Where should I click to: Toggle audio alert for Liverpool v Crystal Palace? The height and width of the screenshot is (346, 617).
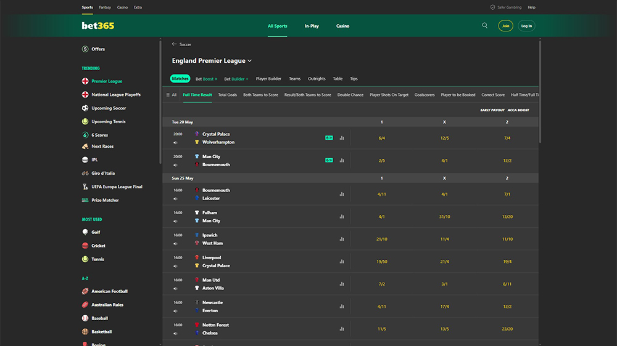pyautogui.click(x=175, y=266)
